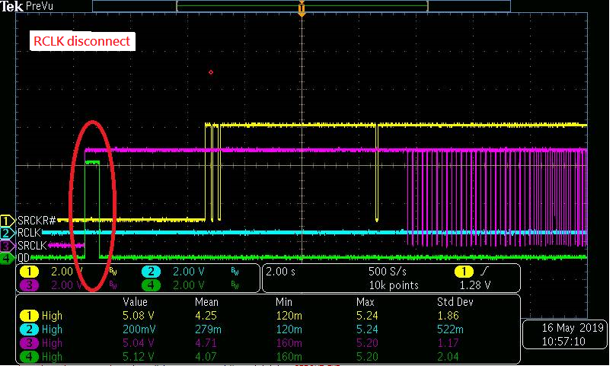This screenshot has height=369, width=616.
Task: Click measurement row 2 cyan badge
Action: pyautogui.click(x=29, y=329)
